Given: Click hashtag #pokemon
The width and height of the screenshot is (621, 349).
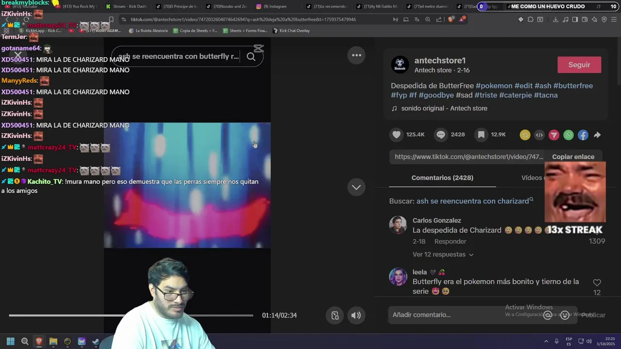Looking at the screenshot, I should point(494,86).
